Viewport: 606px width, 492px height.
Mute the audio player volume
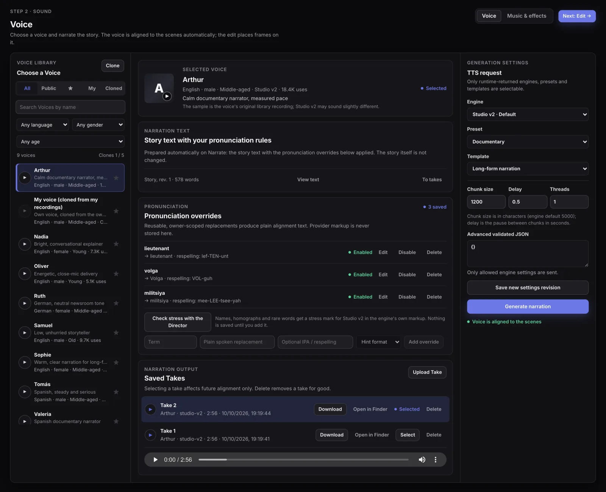[x=422, y=459]
